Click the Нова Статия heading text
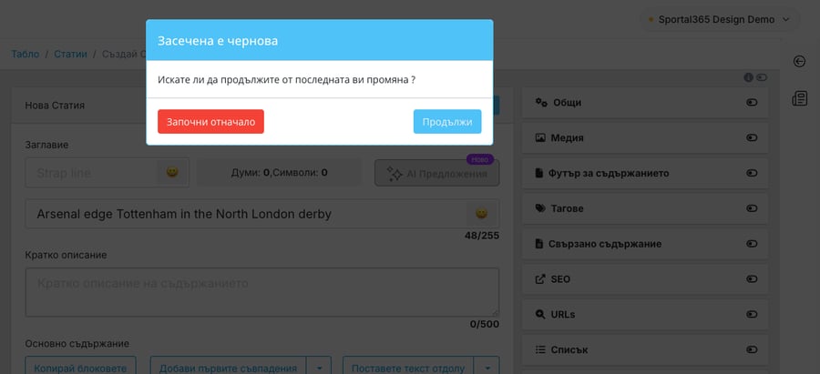This screenshot has width=820, height=374. click(55, 106)
